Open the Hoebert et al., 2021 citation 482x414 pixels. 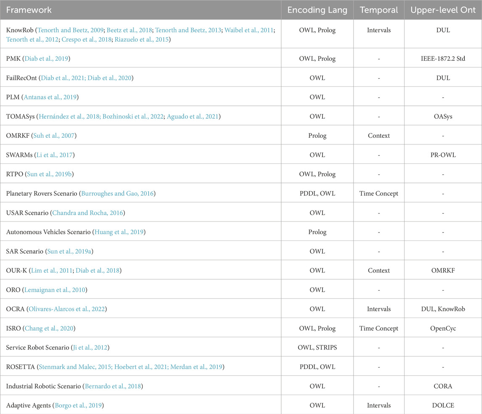(141, 367)
